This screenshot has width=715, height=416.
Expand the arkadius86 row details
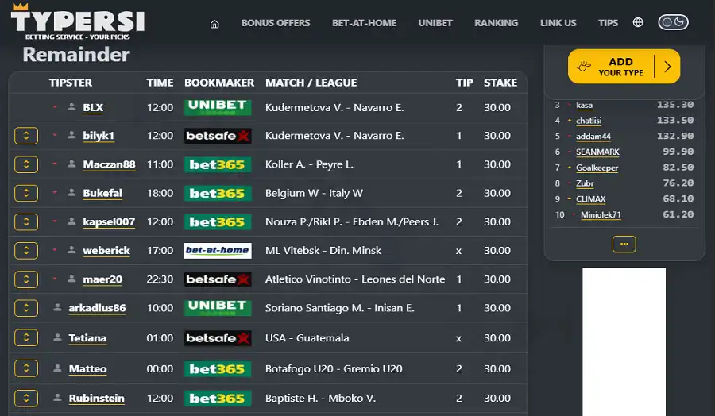26,308
